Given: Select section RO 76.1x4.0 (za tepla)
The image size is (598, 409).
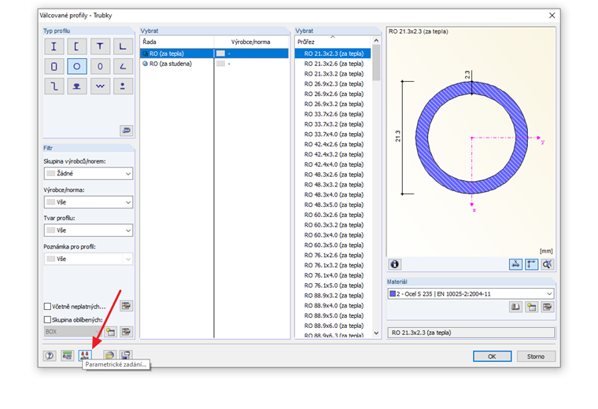Looking at the screenshot, I should pos(334,275).
